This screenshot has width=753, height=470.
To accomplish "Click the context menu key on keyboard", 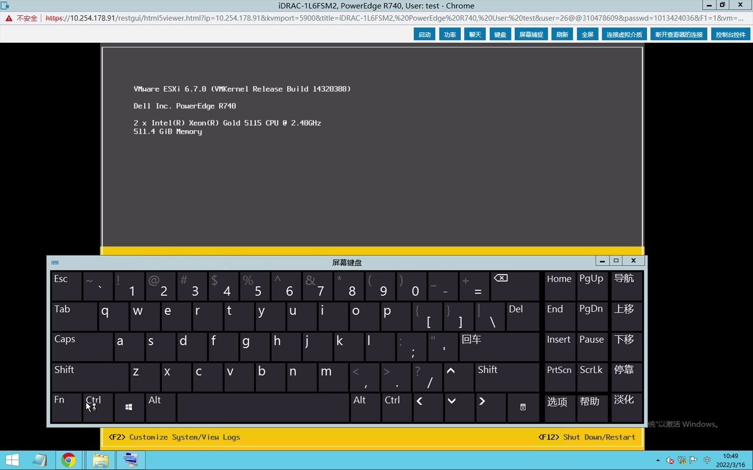I will [x=523, y=407].
